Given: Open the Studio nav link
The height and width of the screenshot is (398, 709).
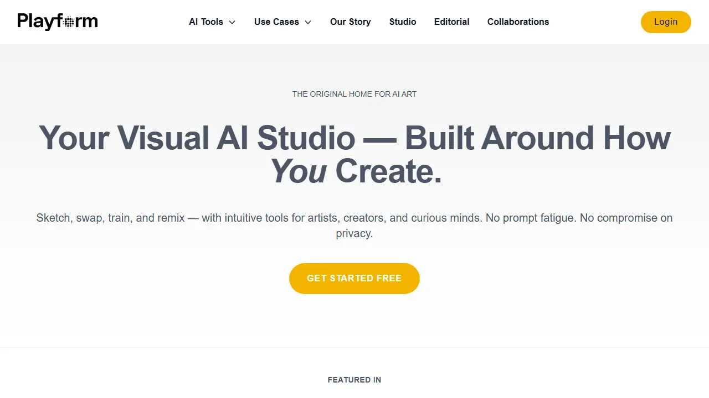Looking at the screenshot, I should click(x=403, y=22).
